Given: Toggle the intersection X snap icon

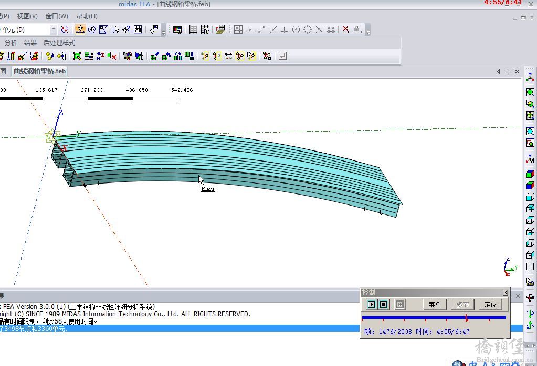Looking at the screenshot, I should (x=319, y=29).
